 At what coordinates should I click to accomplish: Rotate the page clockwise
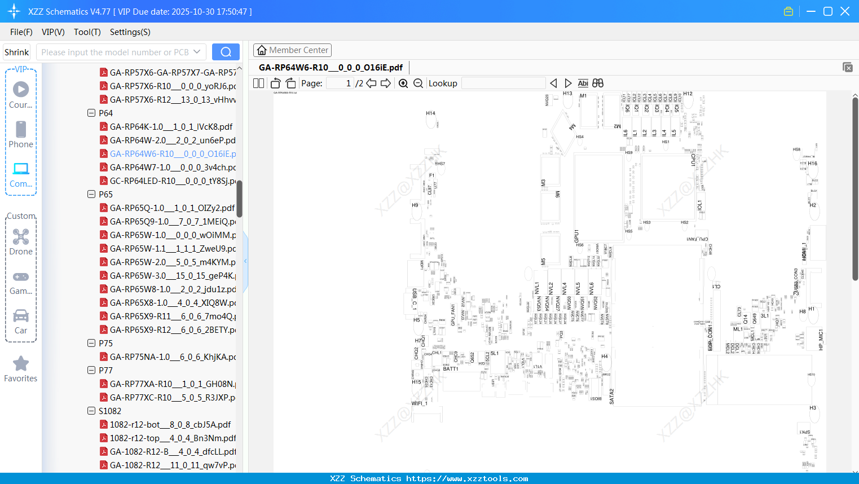pos(290,83)
